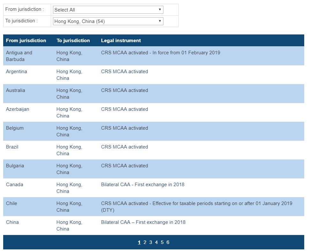Screen dimensions: 309x251
Task: Select the Argentina cell
Action: pyautogui.click(x=16, y=72)
